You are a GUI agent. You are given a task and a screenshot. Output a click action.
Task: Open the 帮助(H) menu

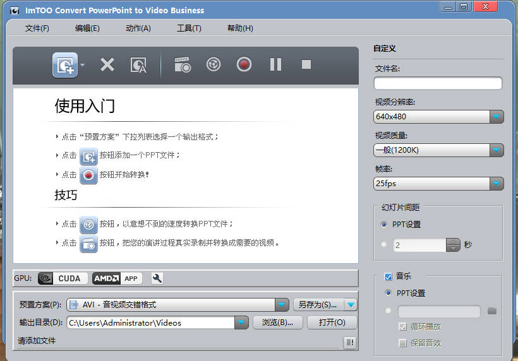[240, 28]
